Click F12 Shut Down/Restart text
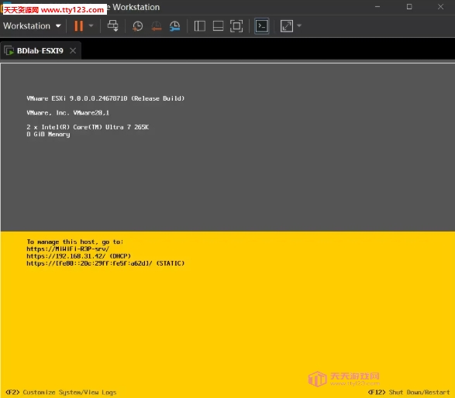This screenshot has width=455, height=398. click(x=408, y=393)
